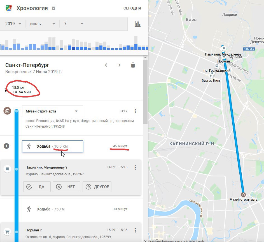Click the plus icon to add a place
The image size is (264, 242).
[6, 146]
